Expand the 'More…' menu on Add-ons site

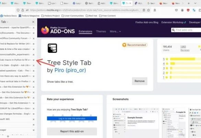click(x=115, y=31)
